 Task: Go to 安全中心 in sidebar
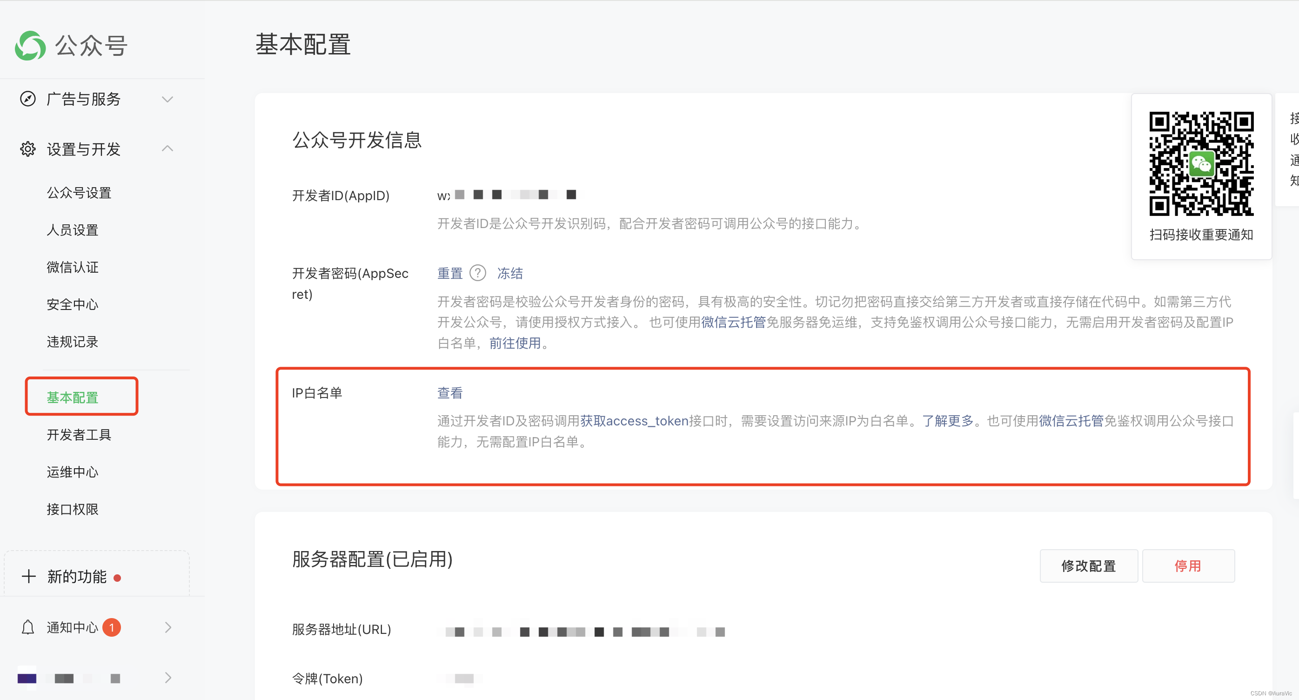click(x=73, y=304)
